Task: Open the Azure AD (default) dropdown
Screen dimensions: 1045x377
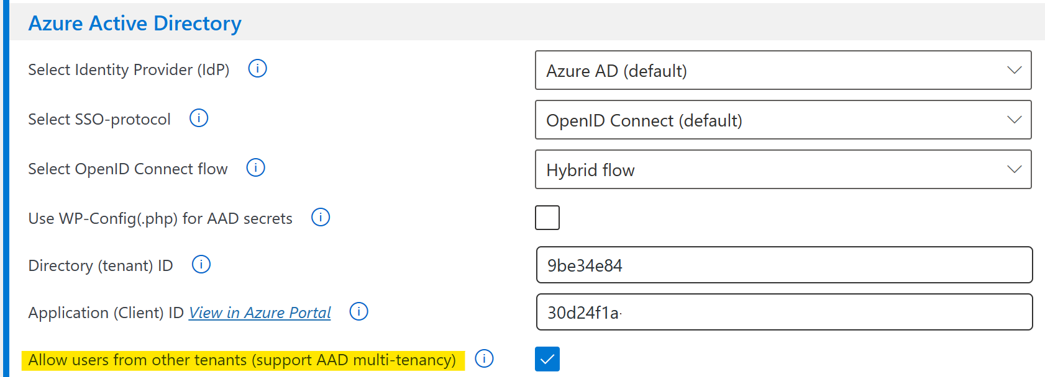Action: click(783, 71)
